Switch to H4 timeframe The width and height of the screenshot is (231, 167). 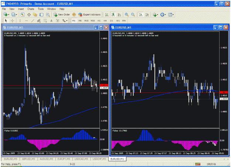[105, 21]
